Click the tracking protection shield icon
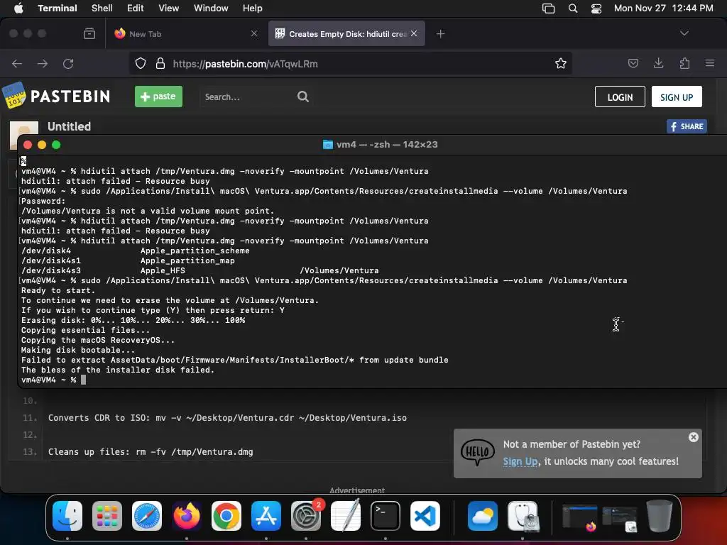This screenshot has height=545, width=727. pyautogui.click(x=141, y=63)
